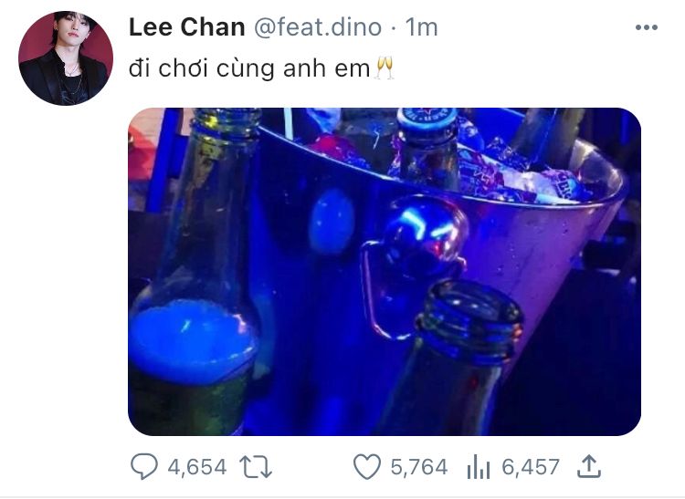685x499 pixels.
Task: Open the tweet via the 1m timestamp
Action: [422, 27]
